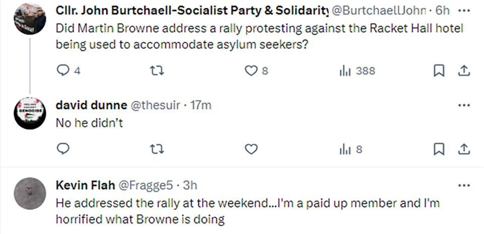This screenshot has width=484, height=234.
Task: View analytics showing 8 views
Action: 351,149
